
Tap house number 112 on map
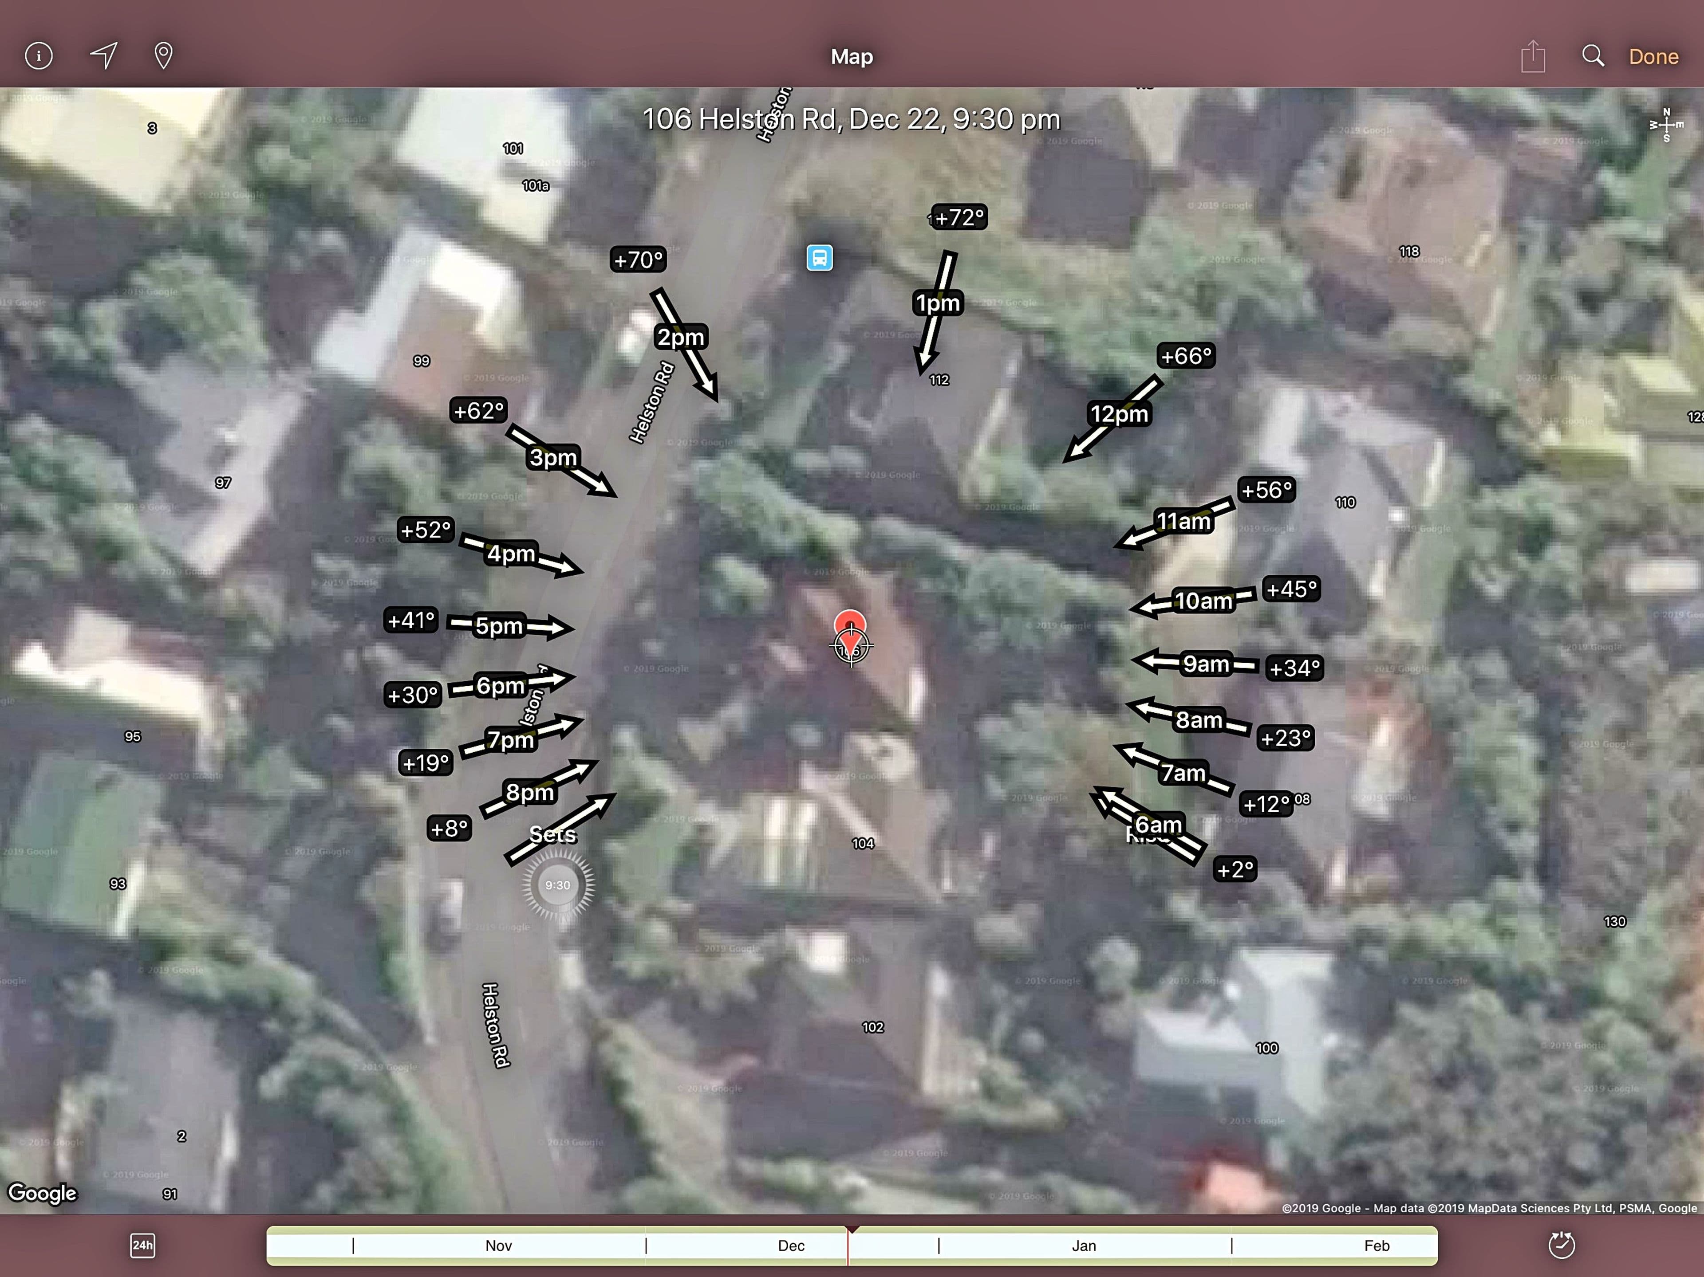click(939, 380)
